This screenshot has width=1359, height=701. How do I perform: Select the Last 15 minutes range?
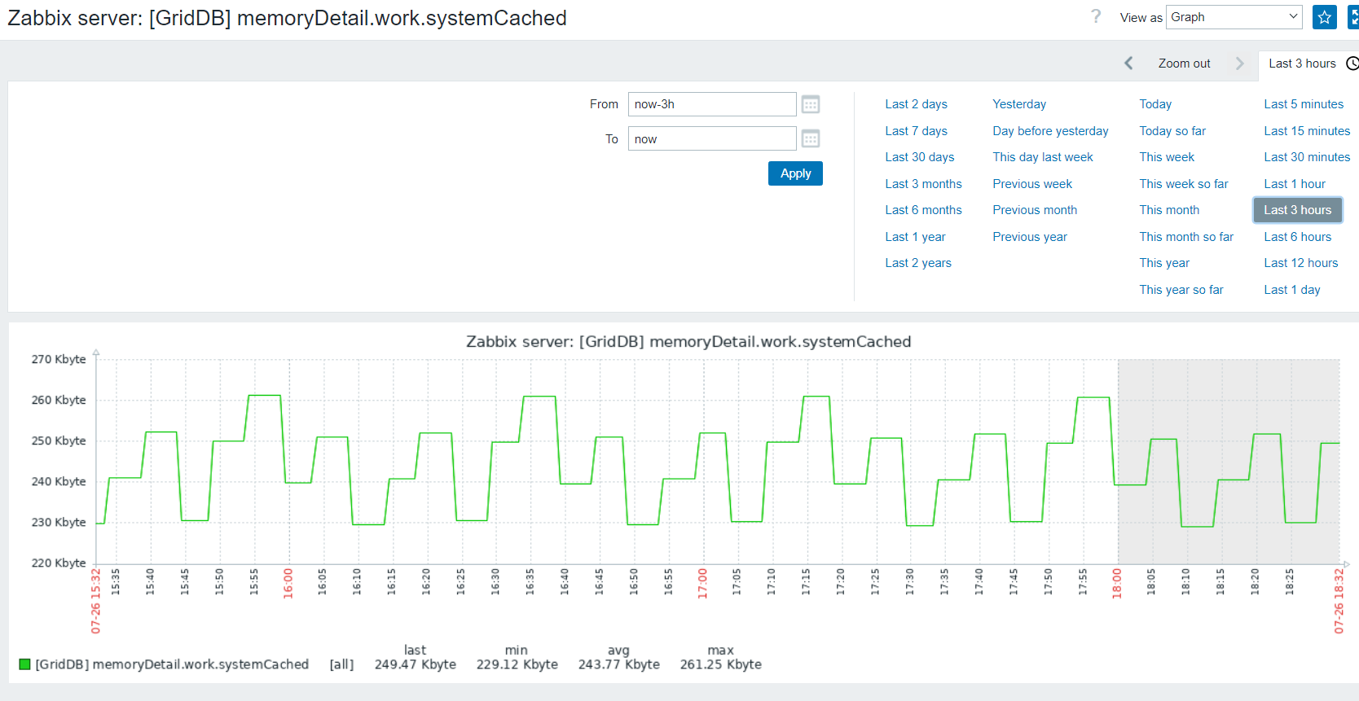(x=1306, y=131)
